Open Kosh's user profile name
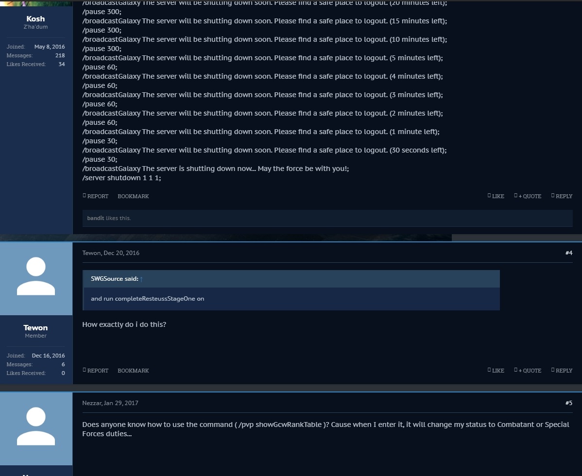Viewport: 582px width, 476px height. tap(35, 18)
